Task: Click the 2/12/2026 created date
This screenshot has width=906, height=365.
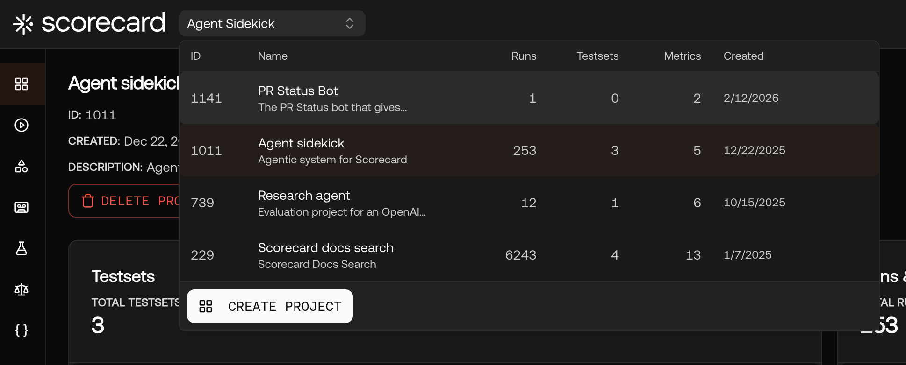Action: pyautogui.click(x=751, y=98)
